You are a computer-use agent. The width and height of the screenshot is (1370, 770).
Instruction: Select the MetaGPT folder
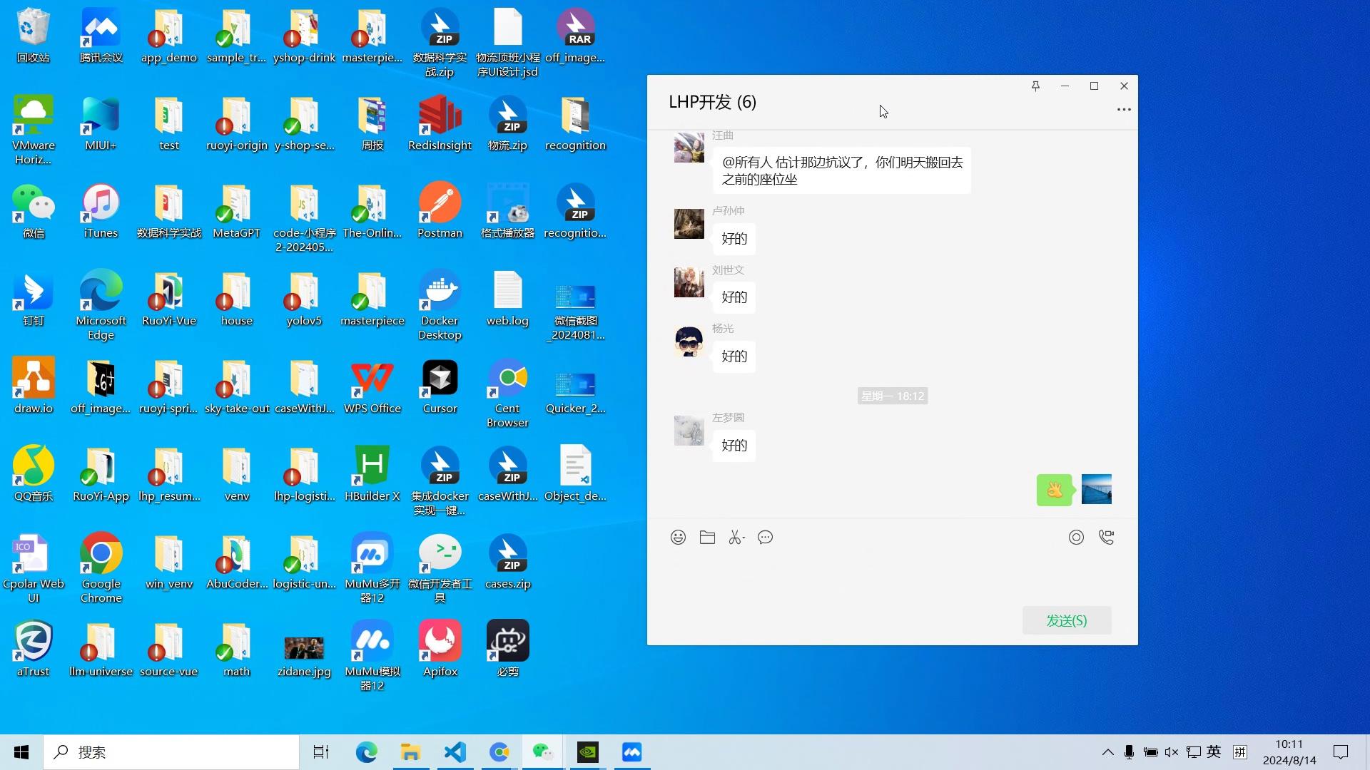tap(236, 211)
